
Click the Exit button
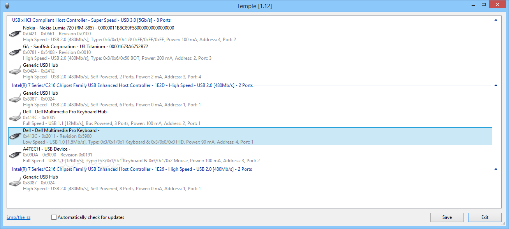(x=485, y=217)
